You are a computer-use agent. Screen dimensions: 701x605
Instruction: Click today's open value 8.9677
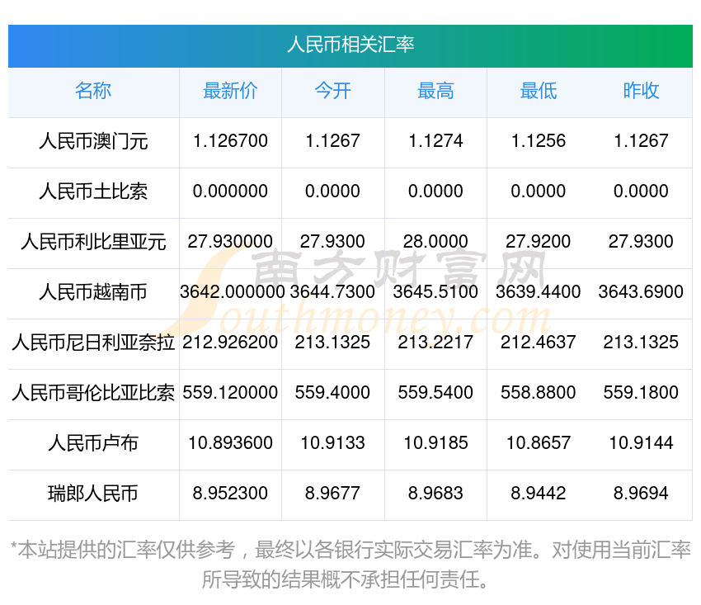332,493
